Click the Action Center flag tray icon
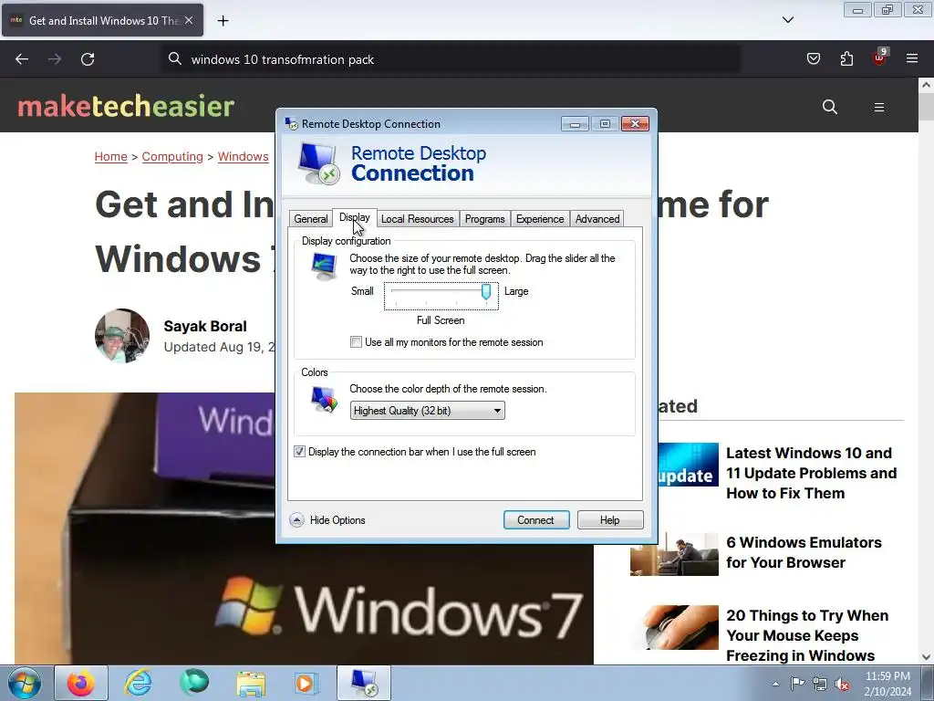The height and width of the screenshot is (701, 934). pos(797,684)
